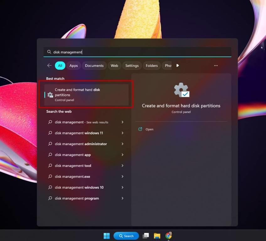
Task: Click magnifier icon beside 'disk management administrator'
Action: 50,144
